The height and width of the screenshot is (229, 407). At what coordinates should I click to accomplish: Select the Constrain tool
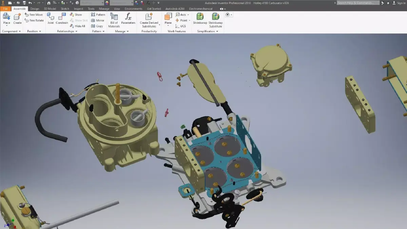click(62, 19)
